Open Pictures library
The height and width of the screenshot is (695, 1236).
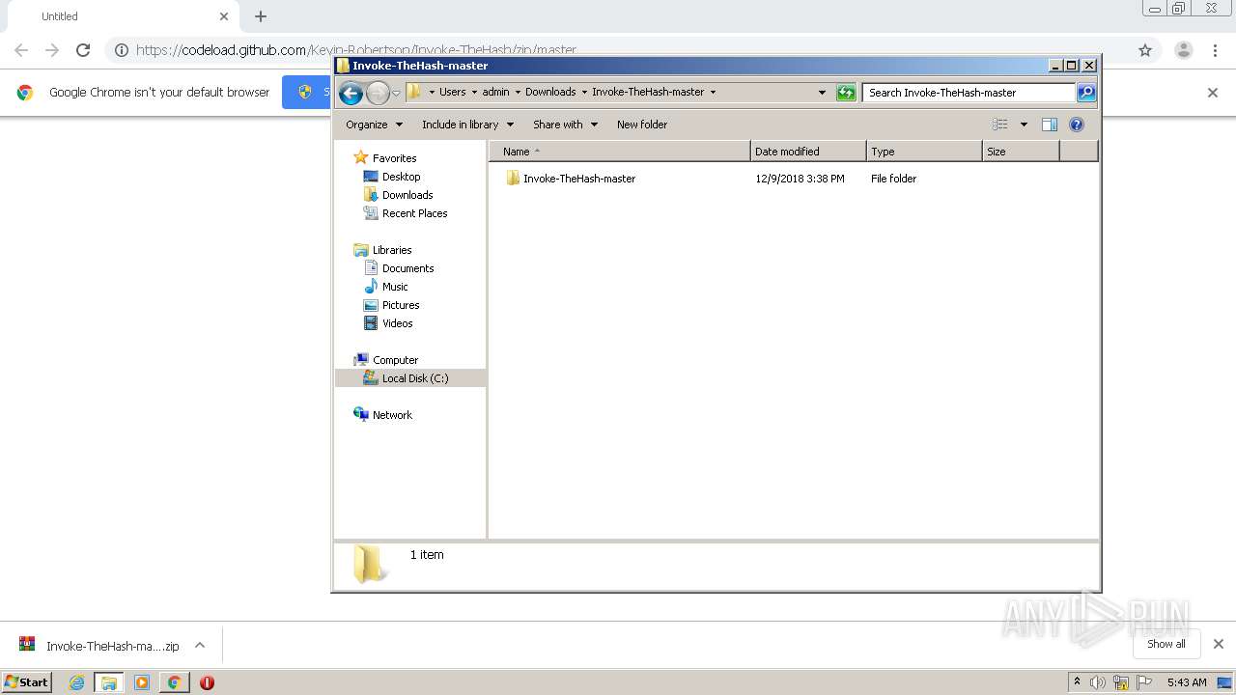point(401,305)
